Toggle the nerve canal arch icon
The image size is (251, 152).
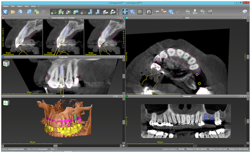click(x=149, y=12)
